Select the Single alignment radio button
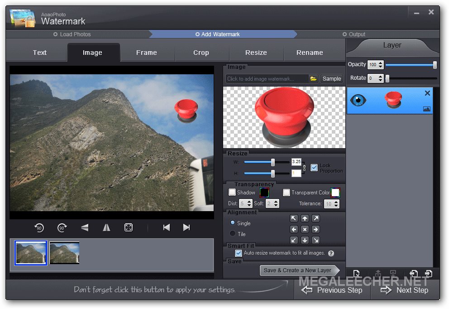Viewport: 449px width, 309px height. point(233,223)
